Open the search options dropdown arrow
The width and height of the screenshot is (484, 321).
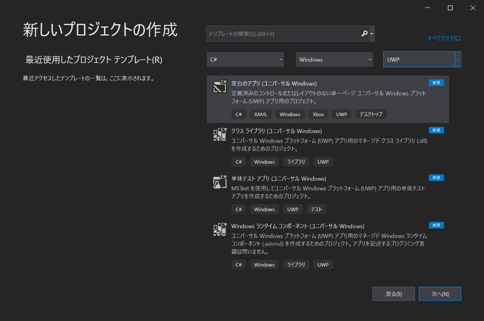(371, 34)
